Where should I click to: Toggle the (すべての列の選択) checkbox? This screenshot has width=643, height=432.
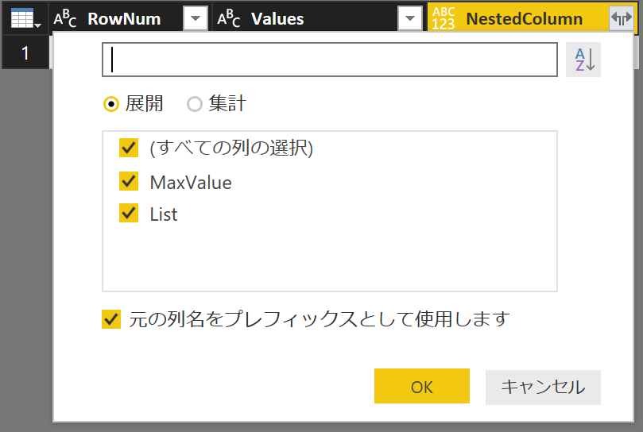129,148
